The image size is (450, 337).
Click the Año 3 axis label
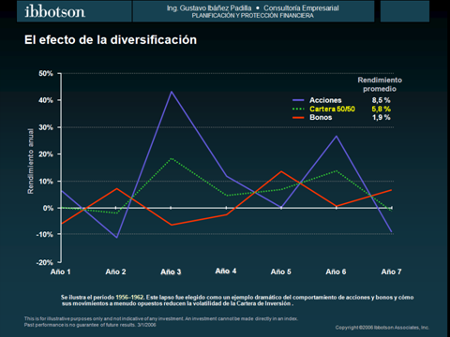pos(171,271)
